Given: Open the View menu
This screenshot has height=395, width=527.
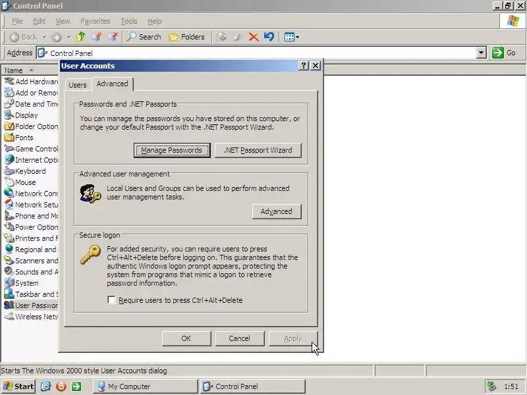Looking at the screenshot, I should coord(63,21).
